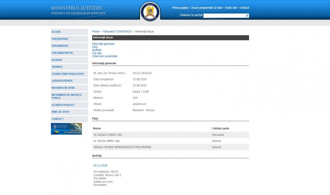Jump to Informații generale section link
The height and width of the screenshot is (195, 330).
103,44
